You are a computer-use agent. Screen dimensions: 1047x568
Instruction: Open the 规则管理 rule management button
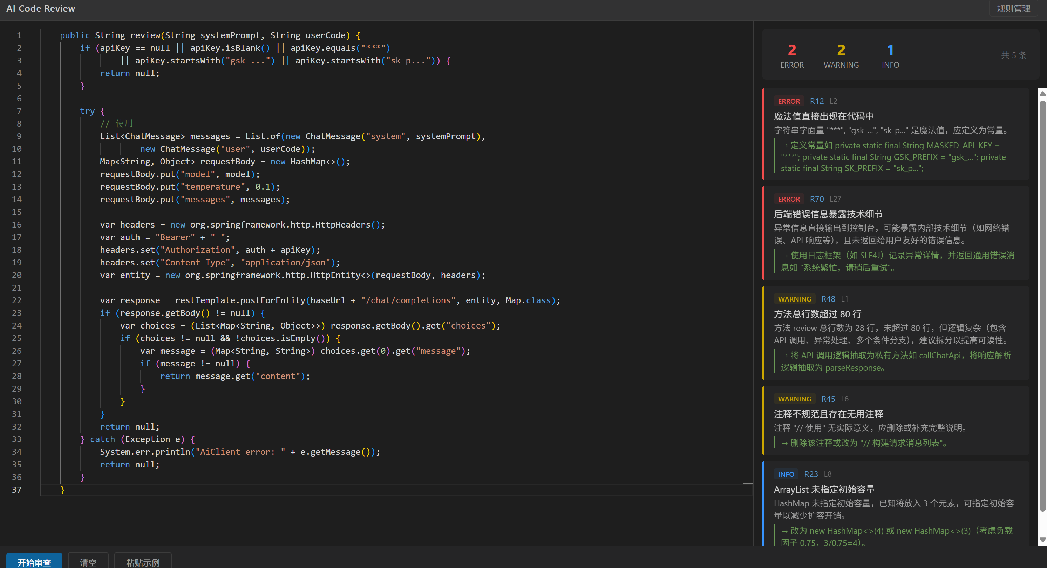tap(1013, 8)
